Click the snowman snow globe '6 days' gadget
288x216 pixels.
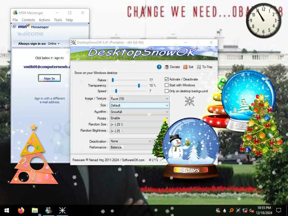coord(191,148)
